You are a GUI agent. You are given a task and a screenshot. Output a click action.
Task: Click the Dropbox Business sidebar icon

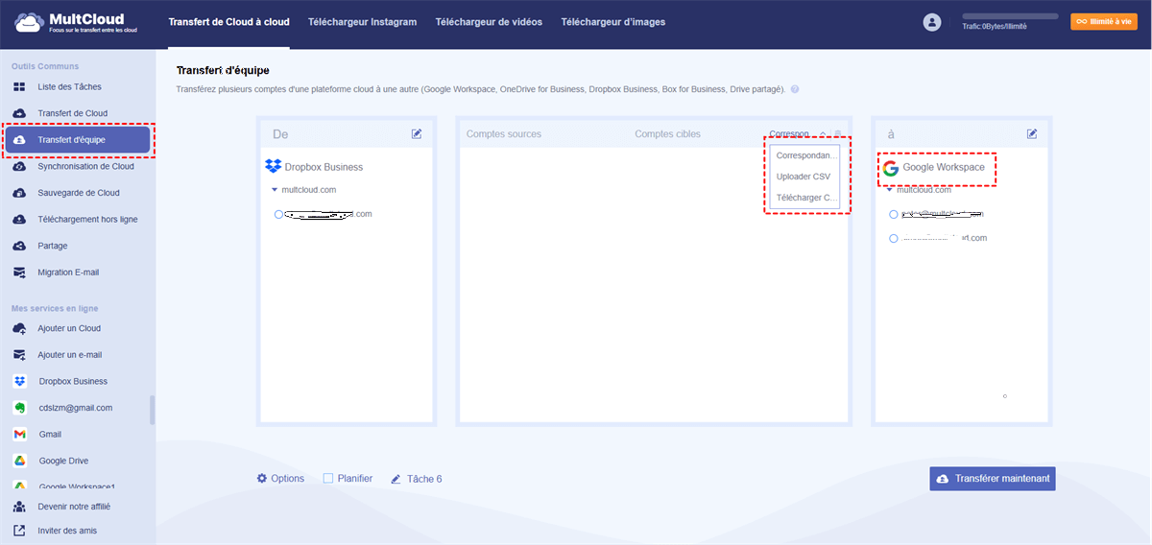coord(19,381)
